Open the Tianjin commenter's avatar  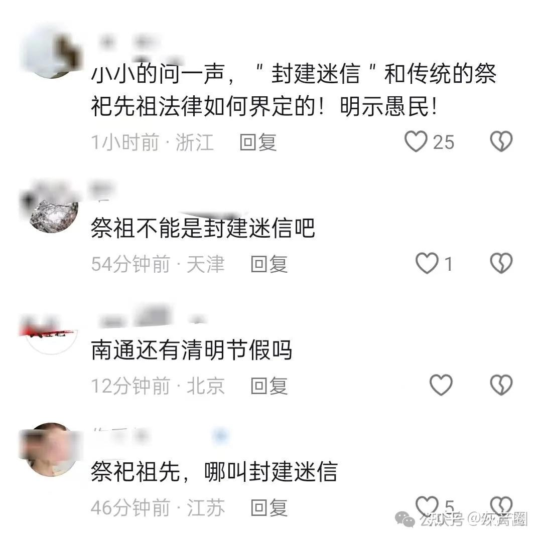pyautogui.click(x=51, y=207)
